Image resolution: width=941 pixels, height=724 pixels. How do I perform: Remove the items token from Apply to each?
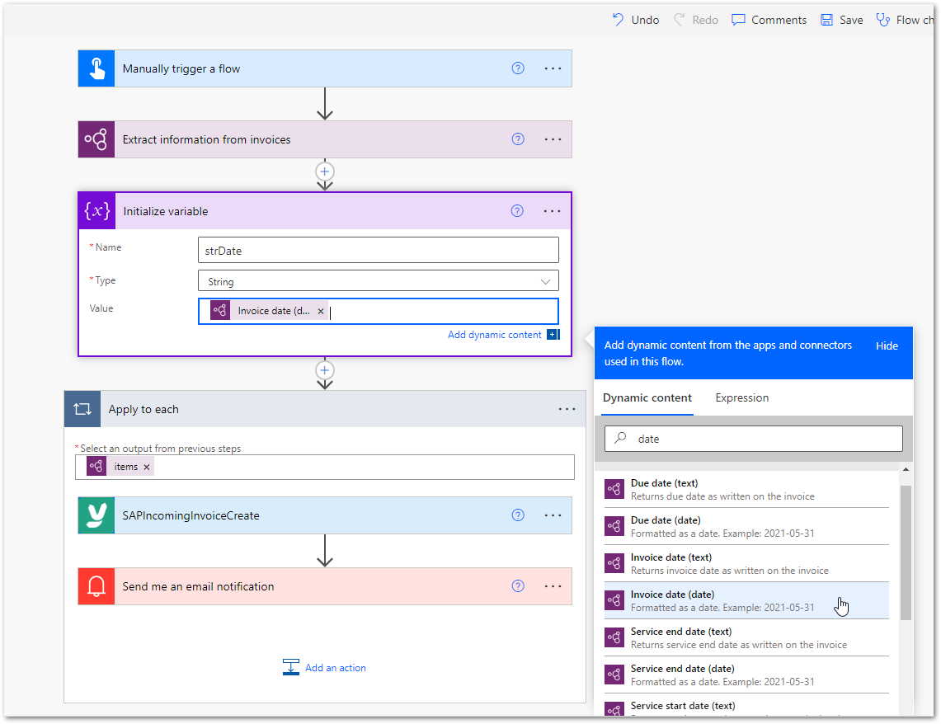click(x=147, y=468)
